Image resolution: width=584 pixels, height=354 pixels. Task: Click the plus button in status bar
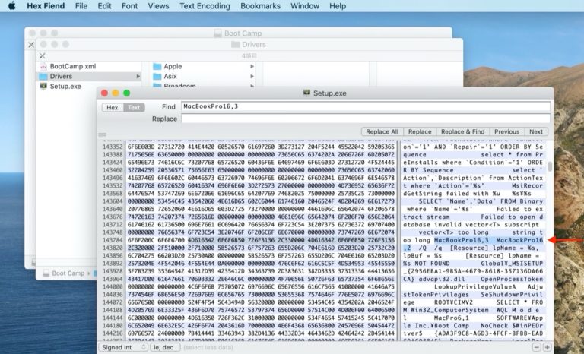(x=547, y=347)
